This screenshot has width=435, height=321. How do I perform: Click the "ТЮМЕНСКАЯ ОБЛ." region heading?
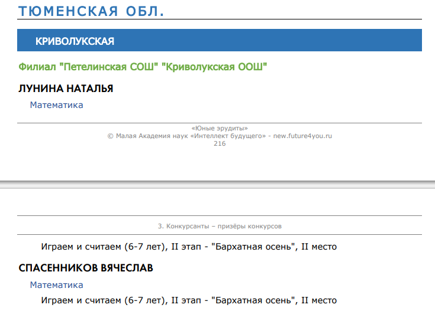tap(91, 11)
